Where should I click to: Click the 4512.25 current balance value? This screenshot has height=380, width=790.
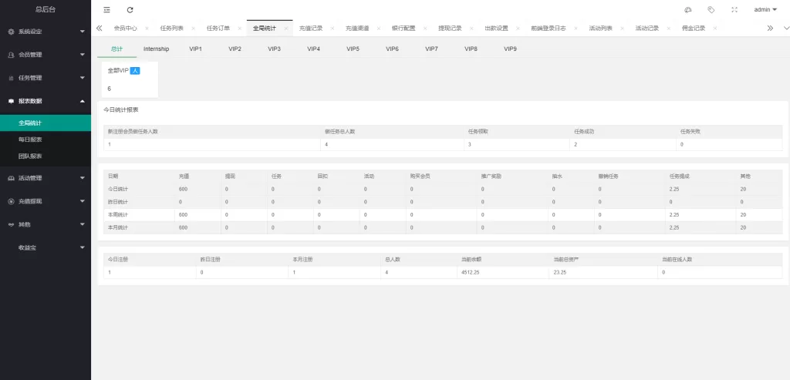(471, 272)
